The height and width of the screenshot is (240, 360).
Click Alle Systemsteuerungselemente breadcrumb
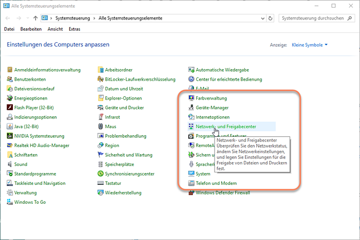(130, 18)
